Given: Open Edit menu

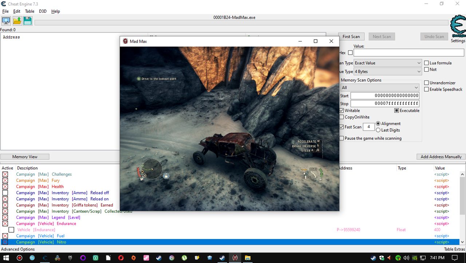Looking at the screenshot, I should pyautogui.click(x=17, y=11).
